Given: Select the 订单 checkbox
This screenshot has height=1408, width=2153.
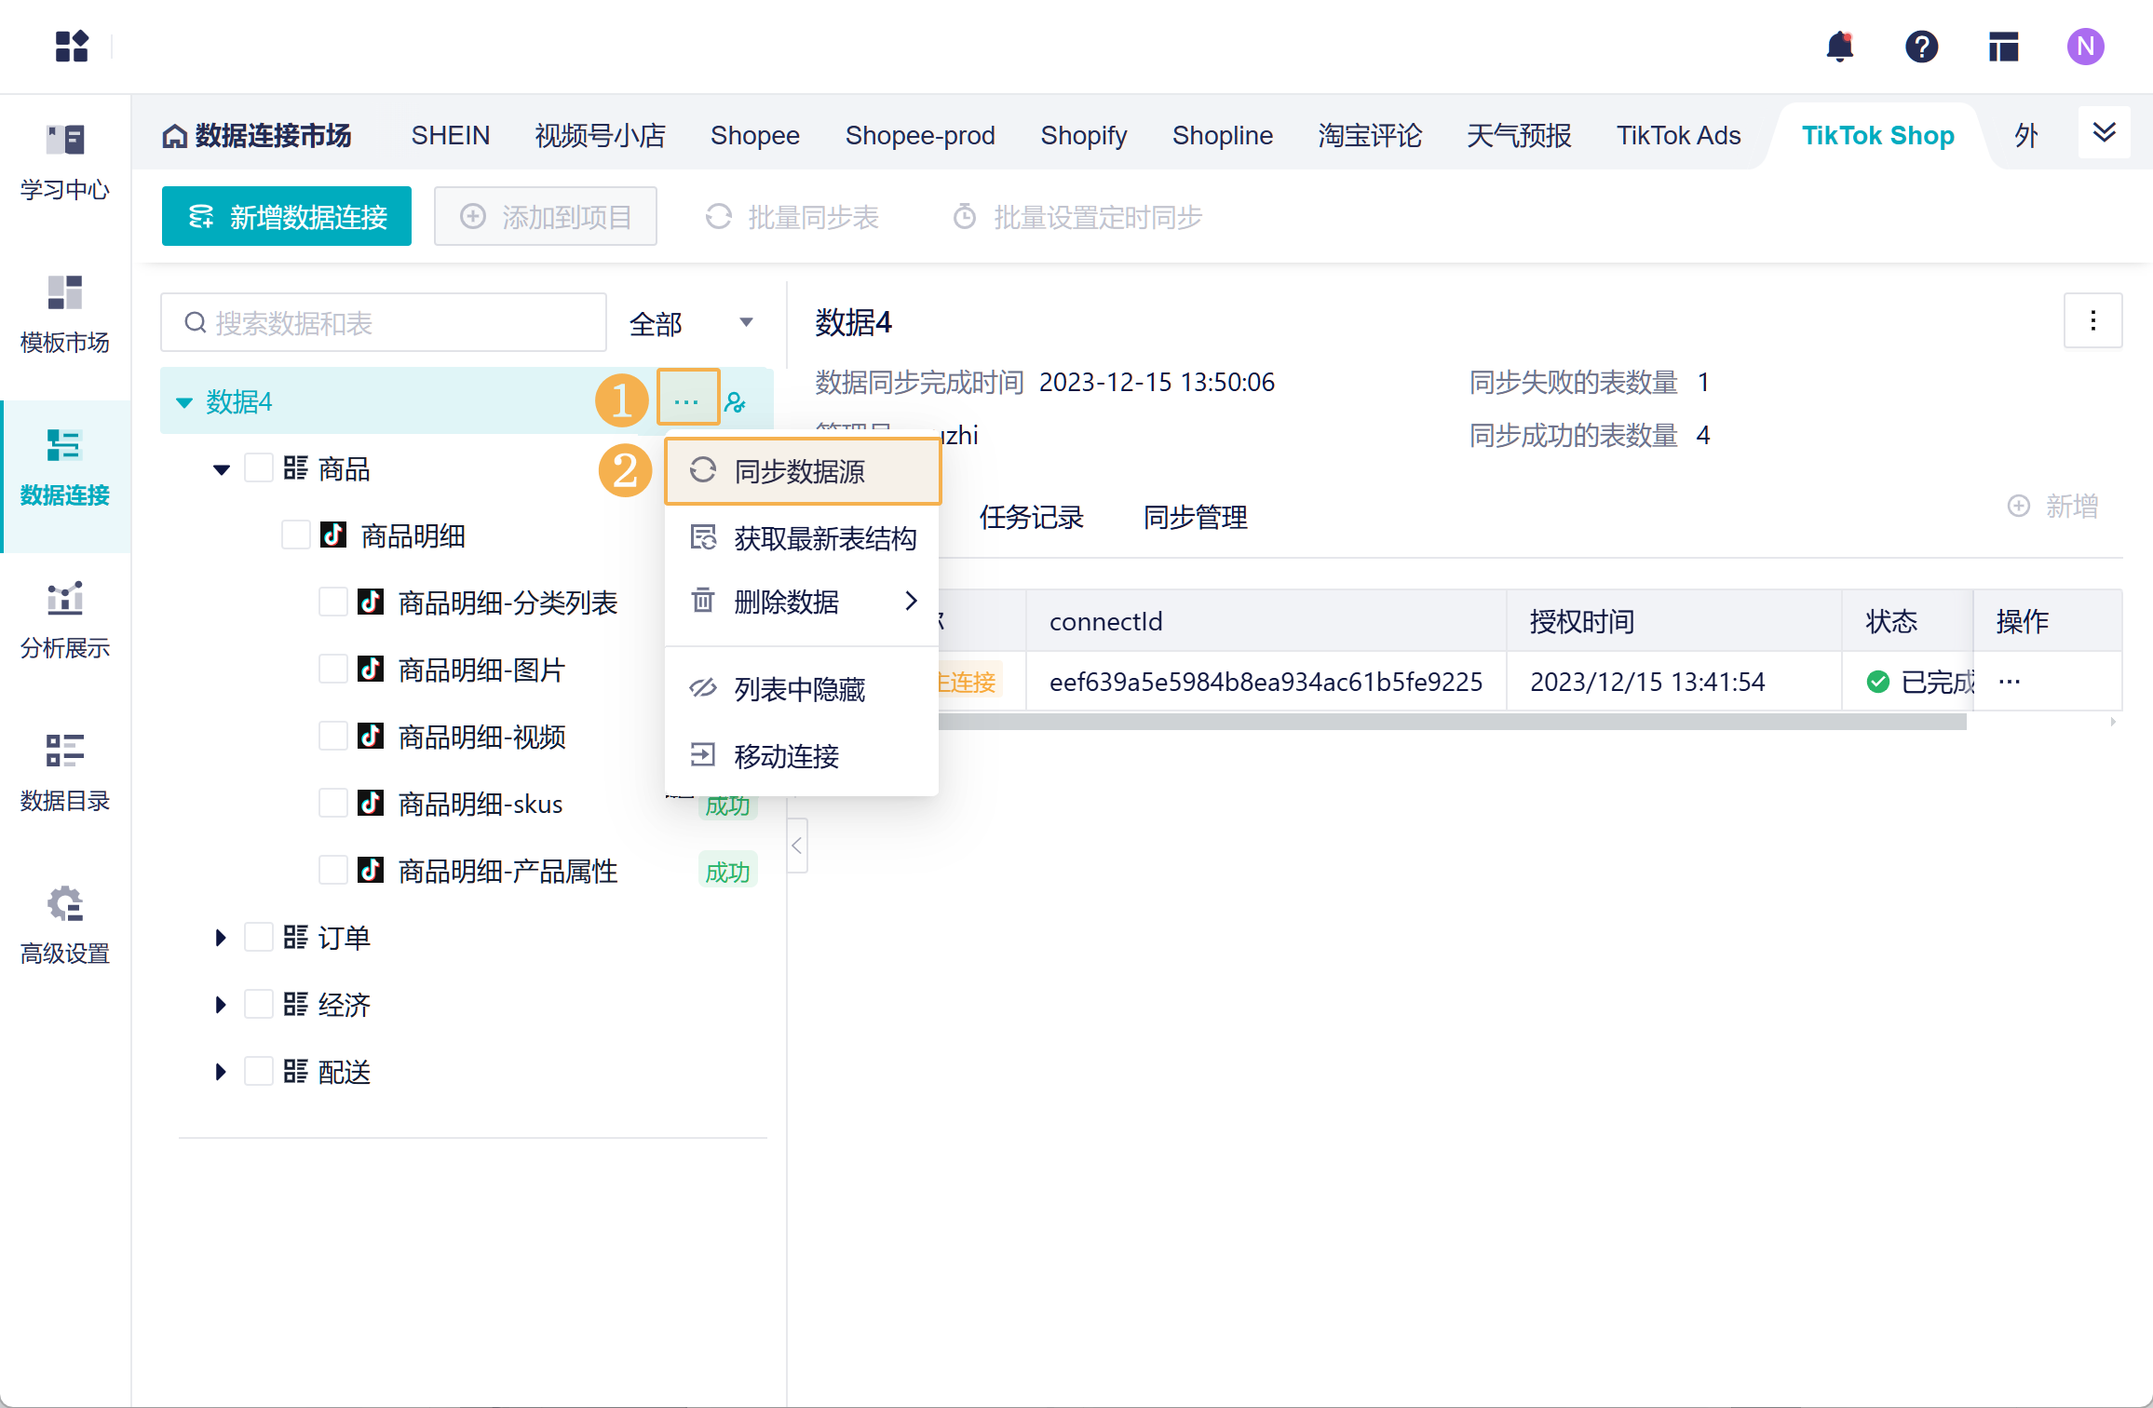Looking at the screenshot, I should [x=259, y=938].
